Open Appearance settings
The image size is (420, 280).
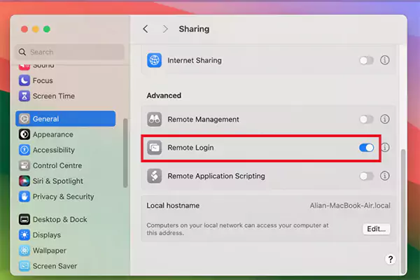pos(65,134)
